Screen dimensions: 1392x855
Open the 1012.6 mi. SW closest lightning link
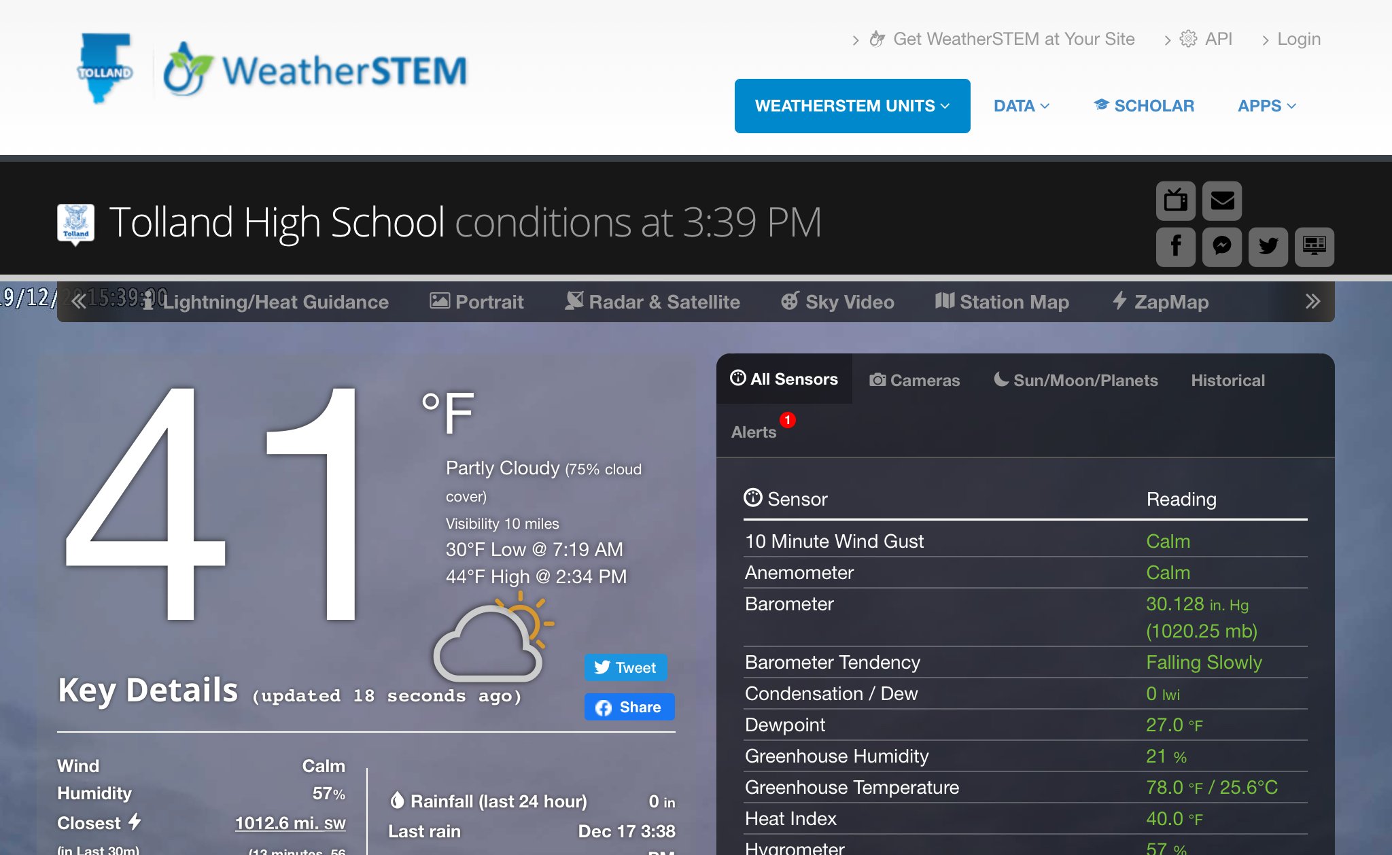[x=290, y=823]
